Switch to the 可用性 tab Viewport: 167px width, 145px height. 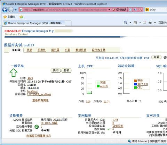point(41,50)
